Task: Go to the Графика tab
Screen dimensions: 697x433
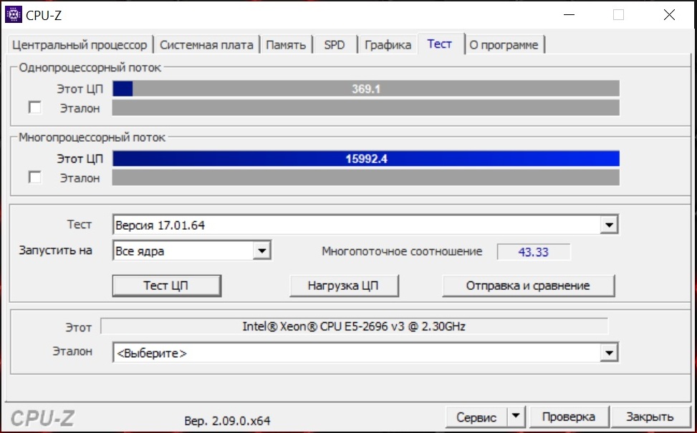Action: (x=388, y=45)
